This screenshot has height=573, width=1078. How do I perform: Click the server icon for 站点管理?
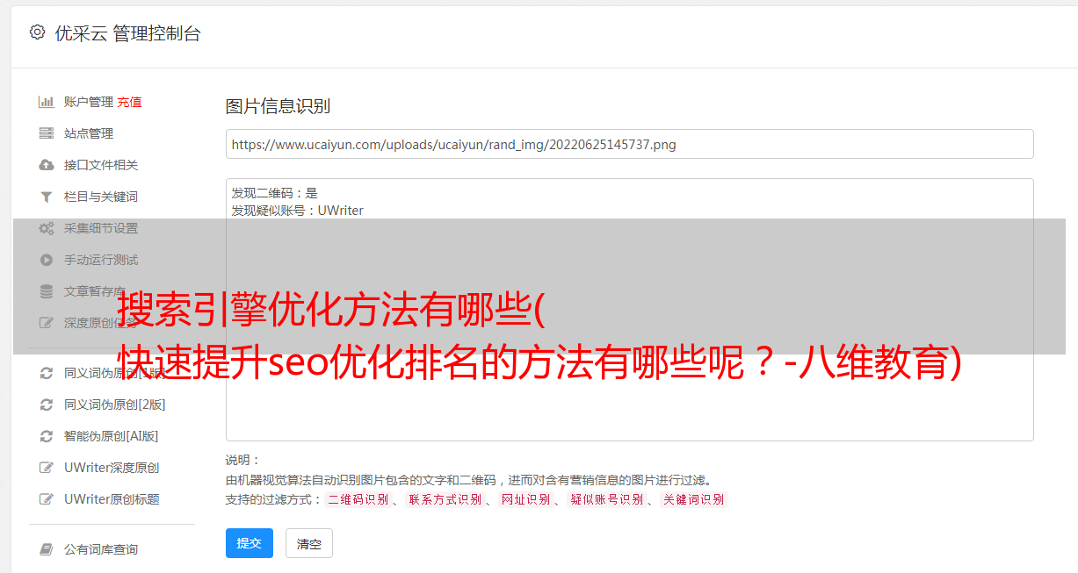pyautogui.click(x=47, y=133)
